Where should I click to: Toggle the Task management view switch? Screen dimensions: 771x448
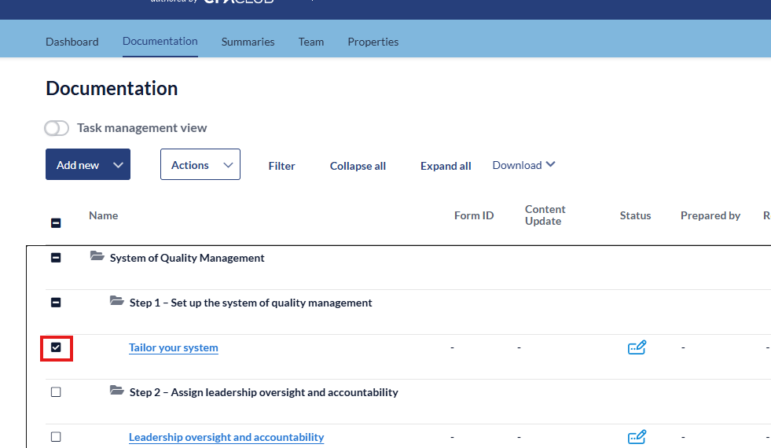[x=57, y=128]
